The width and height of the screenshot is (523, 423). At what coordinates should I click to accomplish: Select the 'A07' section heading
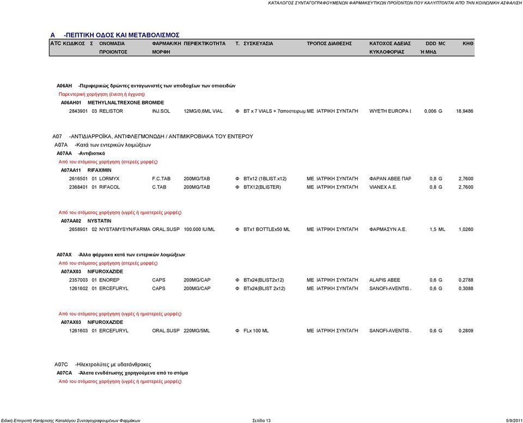153,136
